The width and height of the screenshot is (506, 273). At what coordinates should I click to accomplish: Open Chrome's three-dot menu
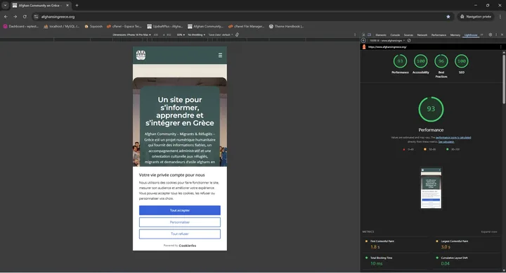click(500, 16)
